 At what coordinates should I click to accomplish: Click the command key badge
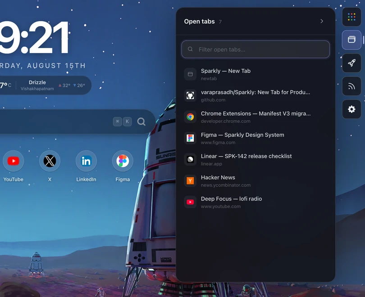coord(117,121)
